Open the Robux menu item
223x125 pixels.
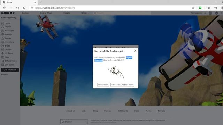(84, 13)
